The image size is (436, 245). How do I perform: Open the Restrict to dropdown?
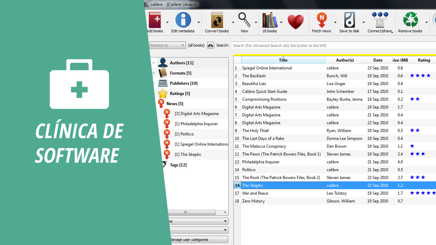168,45
